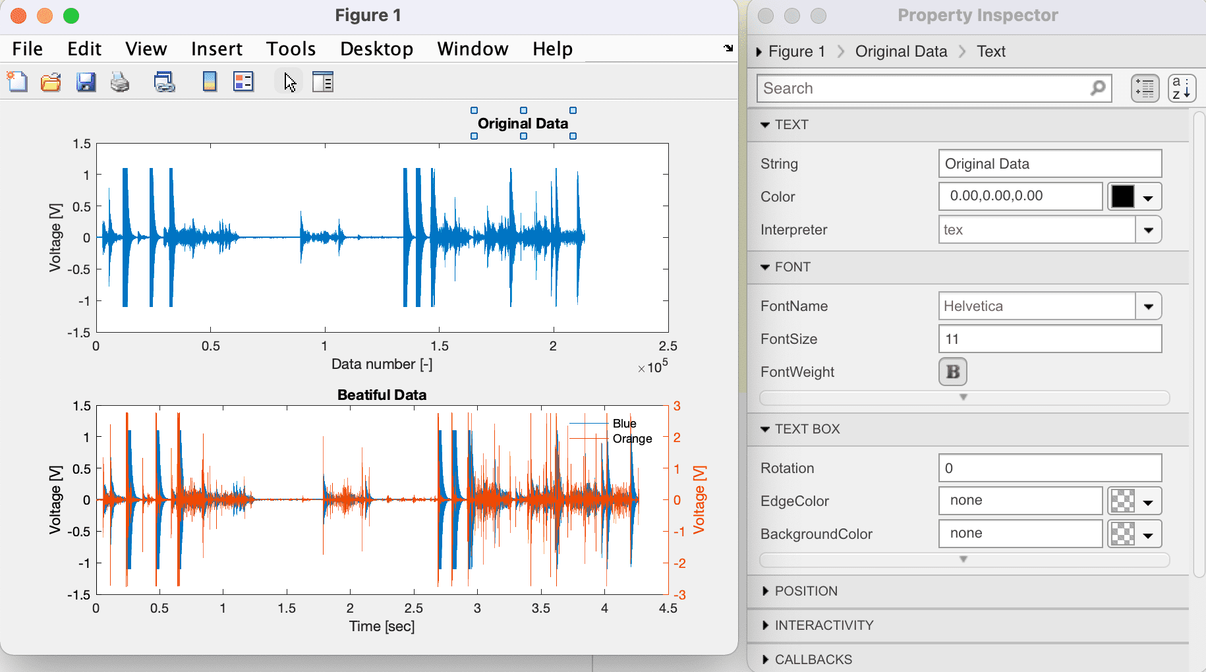Toggle the bold FontWeight button

[953, 372]
